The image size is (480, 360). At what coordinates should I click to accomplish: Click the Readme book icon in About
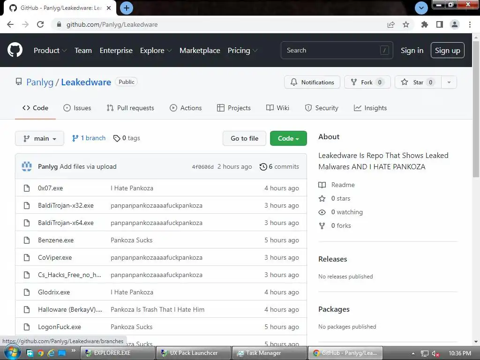[x=322, y=185]
